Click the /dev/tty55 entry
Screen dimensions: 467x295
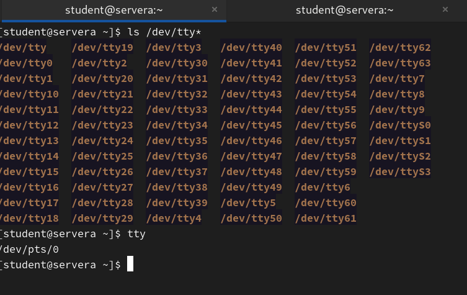pyautogui.click(x=326, y=109)
